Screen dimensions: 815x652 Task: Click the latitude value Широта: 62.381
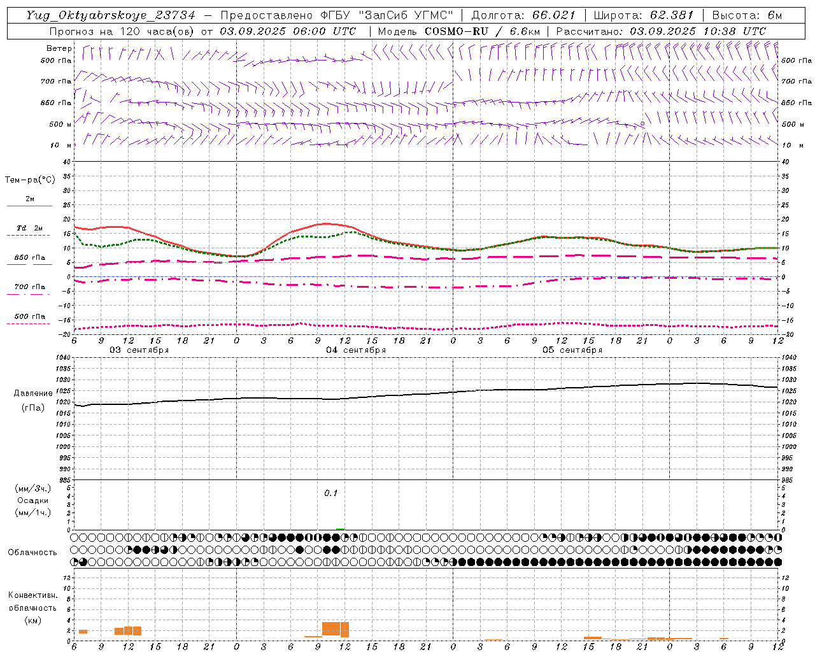[x=643, y=15]
